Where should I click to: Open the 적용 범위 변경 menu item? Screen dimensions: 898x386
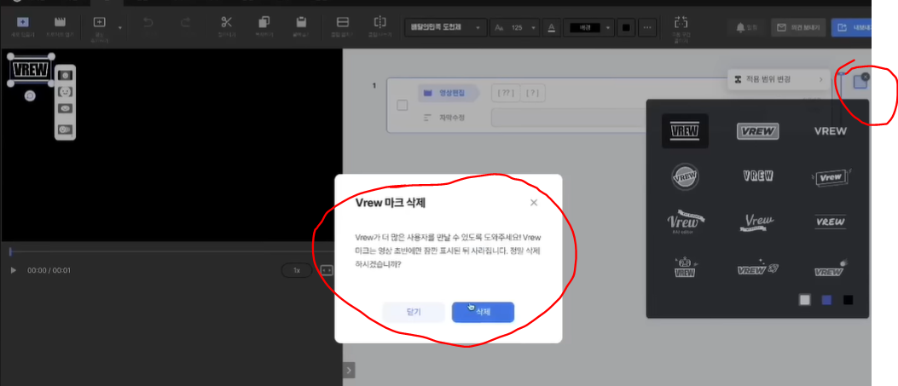(779, 79)
